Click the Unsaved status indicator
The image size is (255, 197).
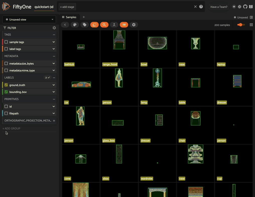(241, 17)
